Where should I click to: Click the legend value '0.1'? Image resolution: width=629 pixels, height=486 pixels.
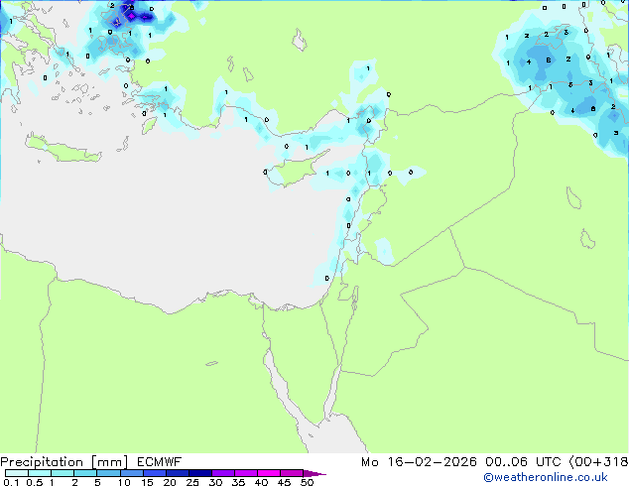11,482
